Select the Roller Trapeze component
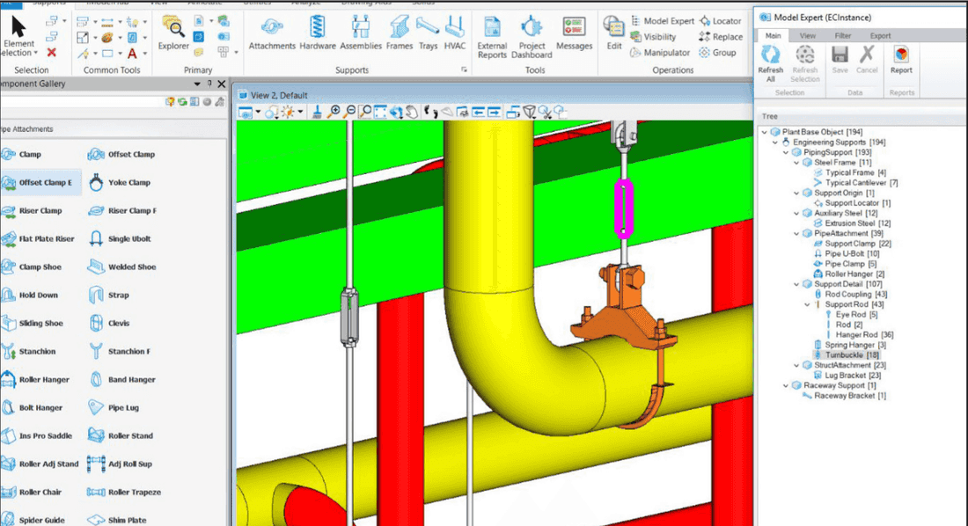This screenshot has height=526, width=968. [x=124, y=492]
